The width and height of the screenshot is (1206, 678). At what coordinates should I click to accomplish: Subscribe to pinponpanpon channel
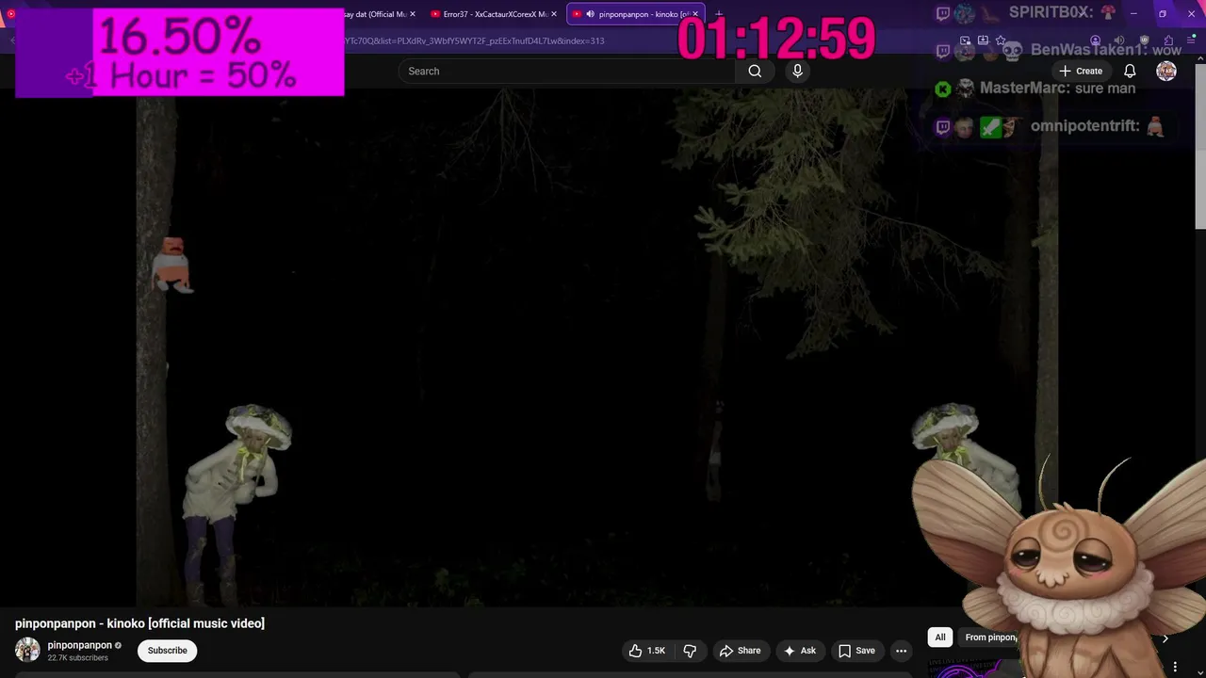167,651
